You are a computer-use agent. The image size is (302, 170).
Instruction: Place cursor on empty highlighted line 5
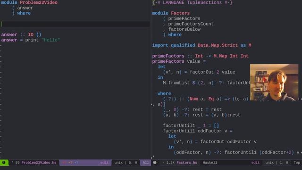point(75,24)
